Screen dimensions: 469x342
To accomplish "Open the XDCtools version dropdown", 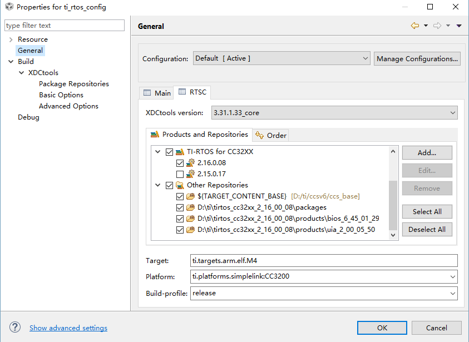I will [334, 113].
